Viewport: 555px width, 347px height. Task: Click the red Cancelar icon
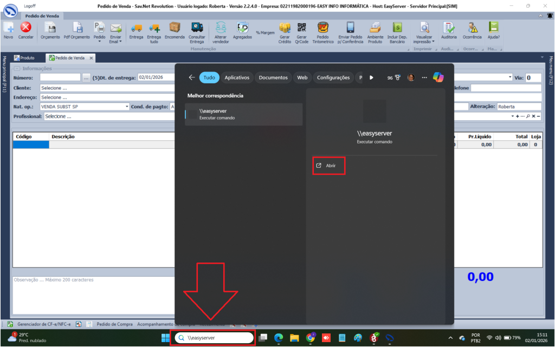click(x=25, y=29)
